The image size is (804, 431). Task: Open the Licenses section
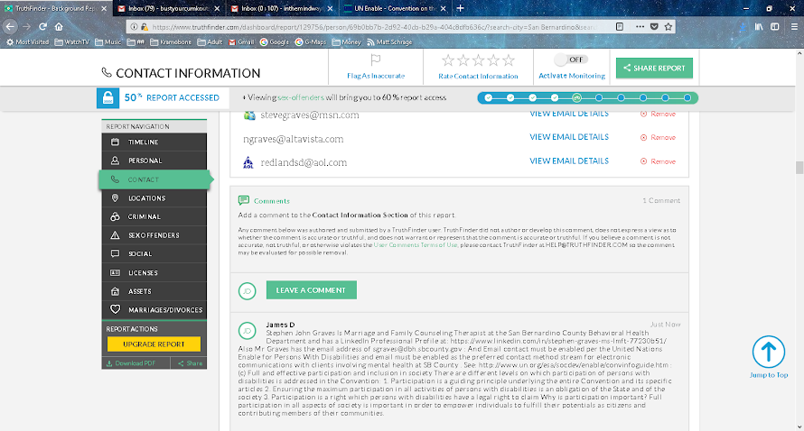(x=154, y=273)
